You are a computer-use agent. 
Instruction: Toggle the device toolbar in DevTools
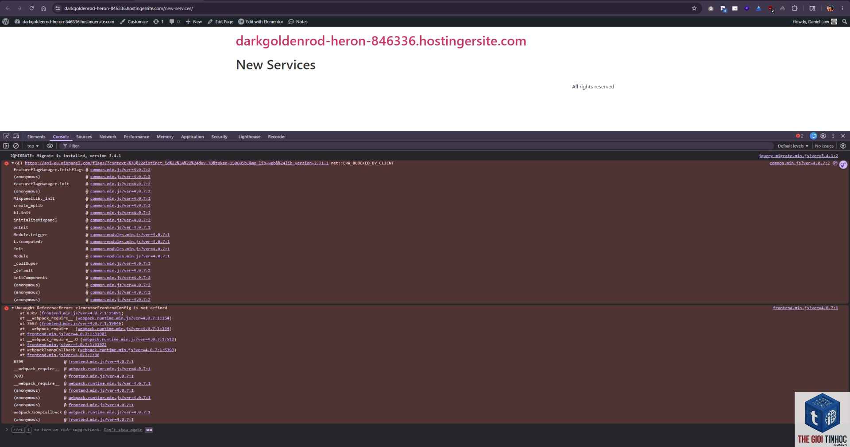click(x=16, y=136)
